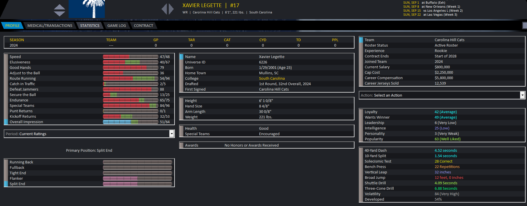Click the Broad Jump value 12 feet, 0 inches

click(449, 177)
